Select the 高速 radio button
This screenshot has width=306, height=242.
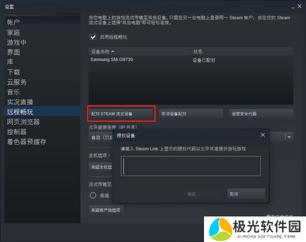93,195
